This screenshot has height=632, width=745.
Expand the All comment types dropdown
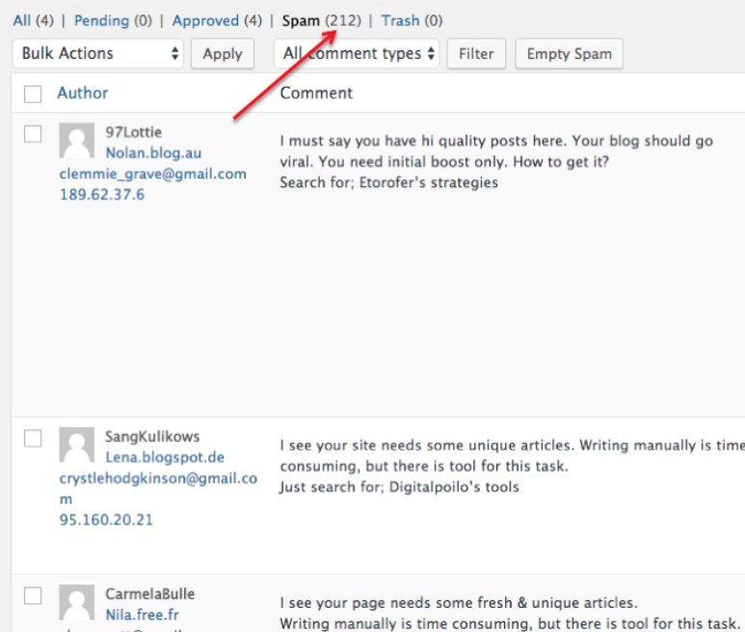(x=357, y=53)
